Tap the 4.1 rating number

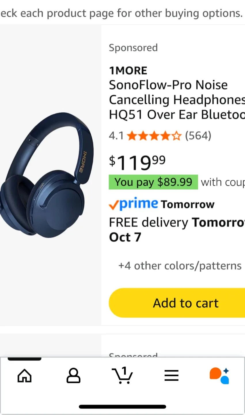point(116,135)
